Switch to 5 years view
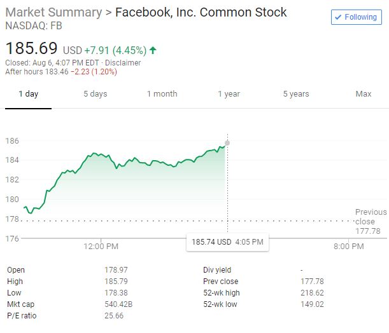Viewport: 389px width, 333px height. click(x=296, y=94)
